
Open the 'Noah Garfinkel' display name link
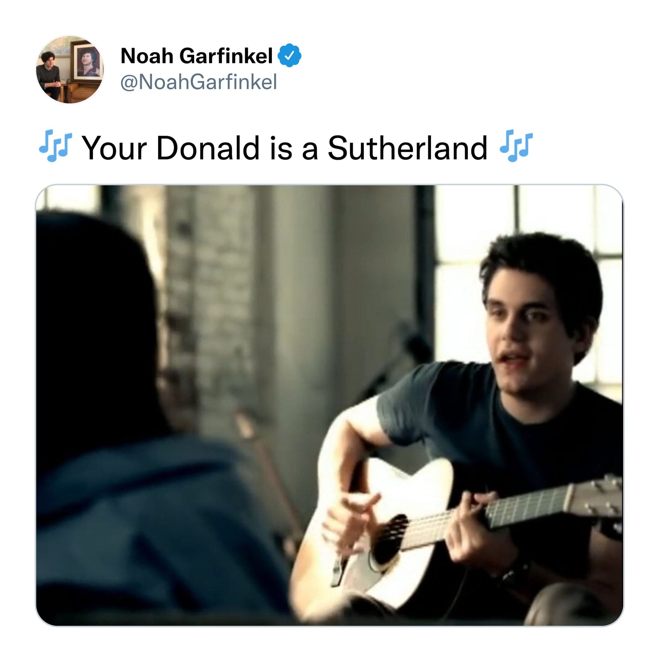coord(197,56)
